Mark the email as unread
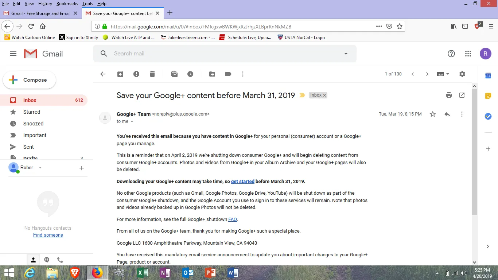 pos(174,74)
